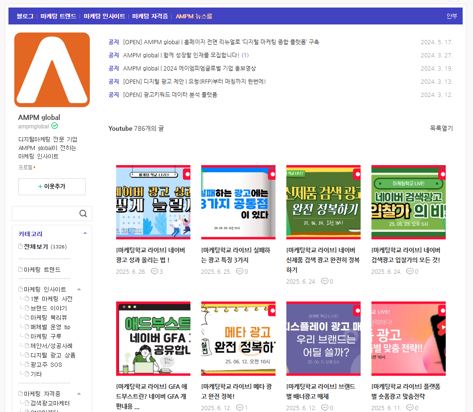Open the 마케팅 인사이트 top menu

tap(104, 16)
